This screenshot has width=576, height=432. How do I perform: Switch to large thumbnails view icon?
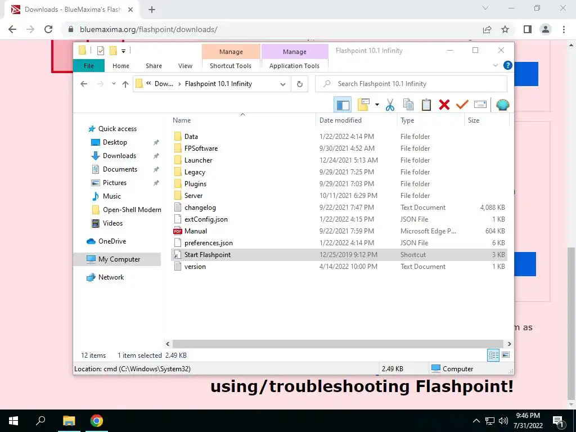506,355
